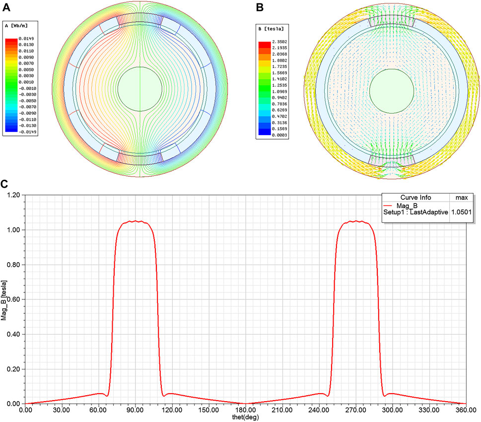481x422 pixels.
Task: Select the 'Mag_B [tesla]' vertical axis title
Action: (x=3, y=300)
